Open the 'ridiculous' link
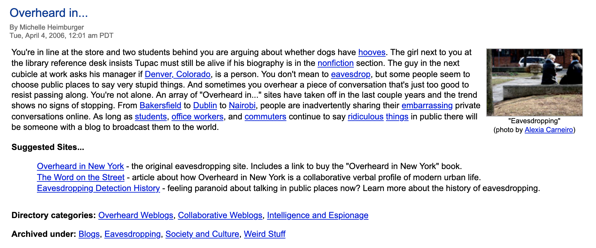The height and width of the screenshot is (248, 596). tap(366, 117)
